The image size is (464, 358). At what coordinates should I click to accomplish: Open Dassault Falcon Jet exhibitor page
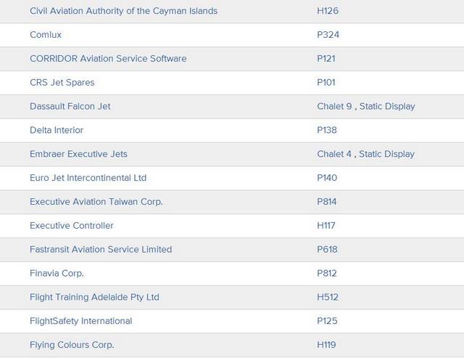point(70,107)
